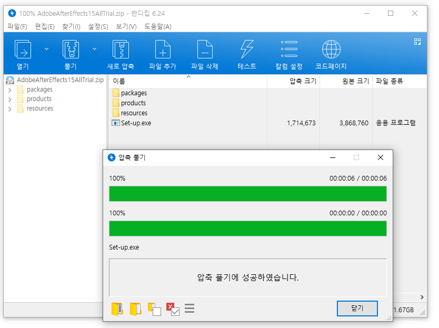Select resources folder in file list

click(x=130, y=113)
